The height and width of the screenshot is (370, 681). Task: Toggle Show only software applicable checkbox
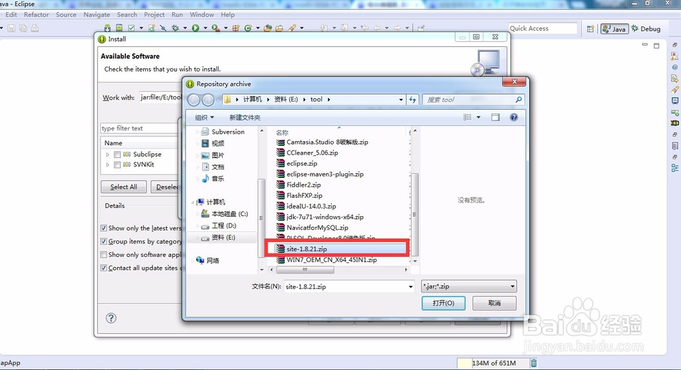104,254
